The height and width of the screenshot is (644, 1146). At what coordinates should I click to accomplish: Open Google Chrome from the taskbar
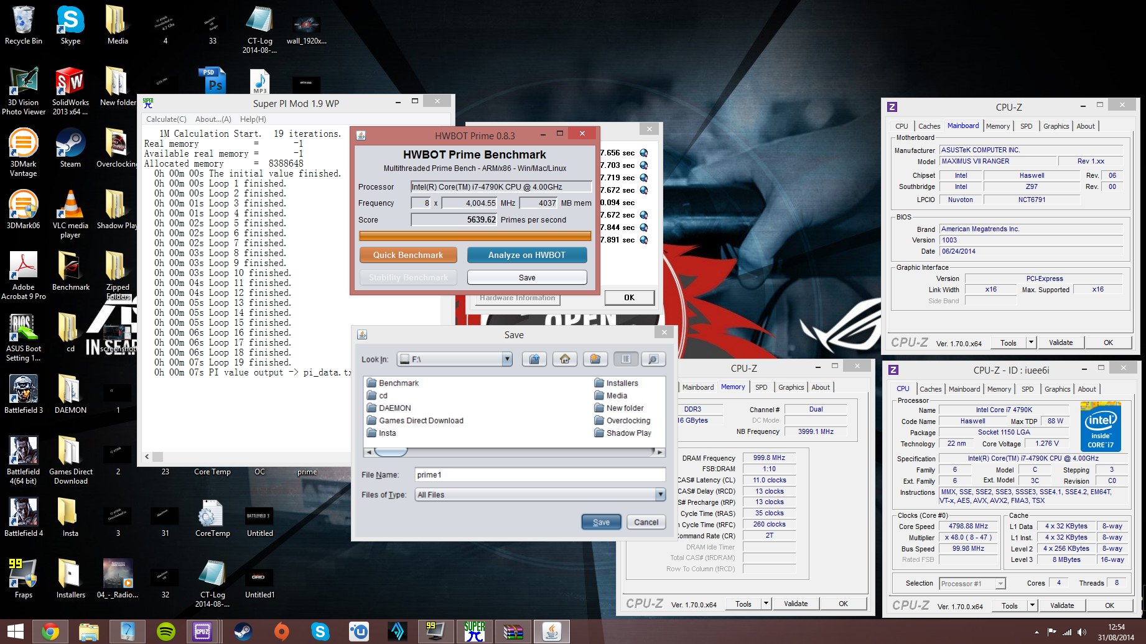50,632
